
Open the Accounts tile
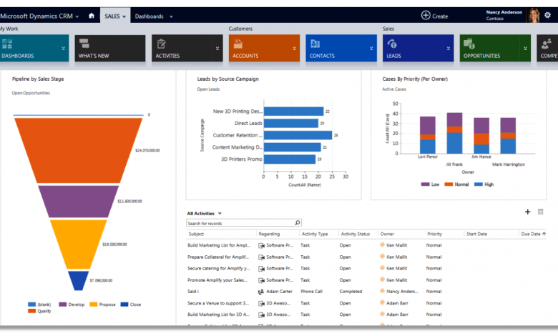point(264,48)
